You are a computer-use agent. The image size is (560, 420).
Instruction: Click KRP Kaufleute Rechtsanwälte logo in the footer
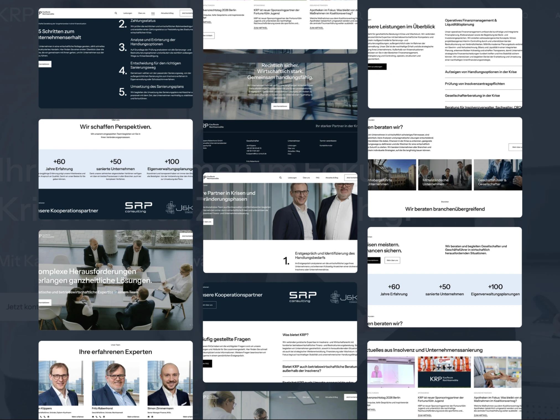(214, 126)
